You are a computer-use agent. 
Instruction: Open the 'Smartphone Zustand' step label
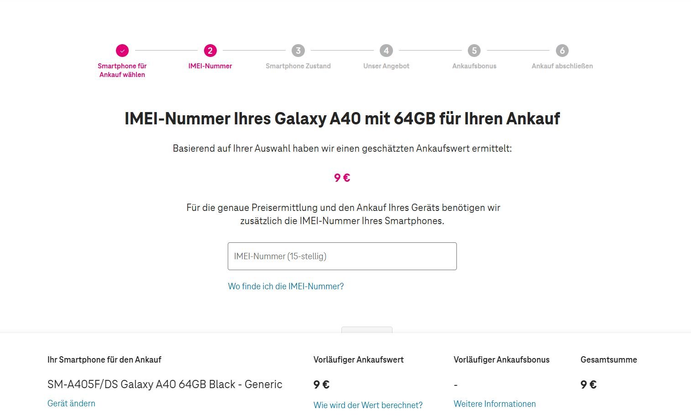tap(298, 66)
